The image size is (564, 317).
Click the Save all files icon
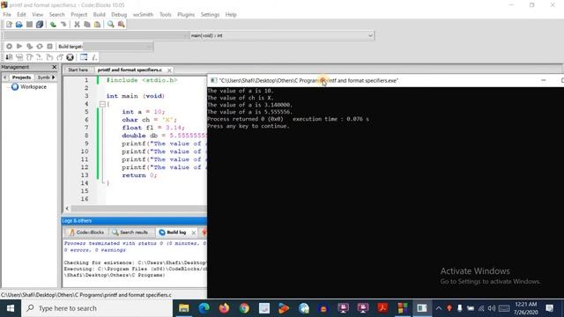pyautogui.click(x=40, y=25)
